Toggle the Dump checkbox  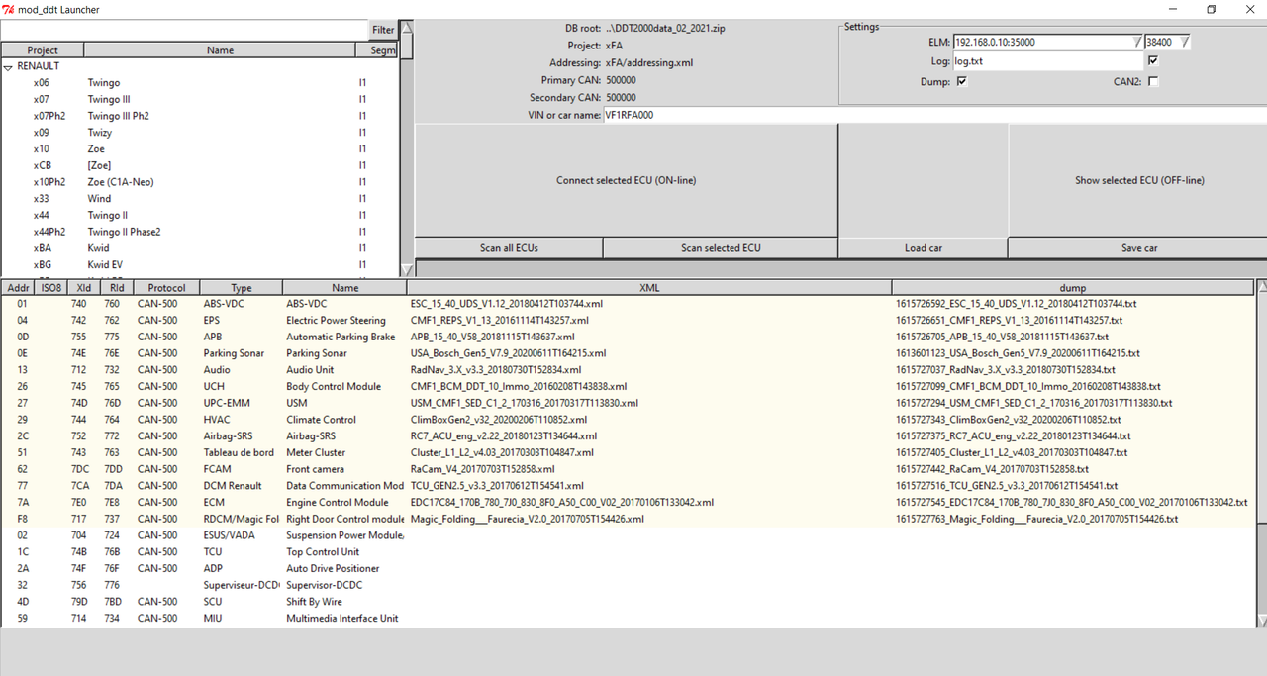click(x=962, y=82)
